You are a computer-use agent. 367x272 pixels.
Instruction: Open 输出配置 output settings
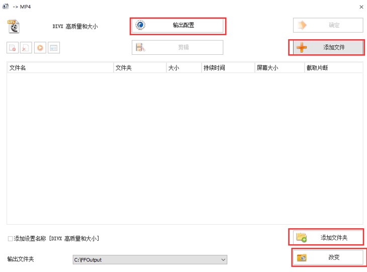point(178,26)
